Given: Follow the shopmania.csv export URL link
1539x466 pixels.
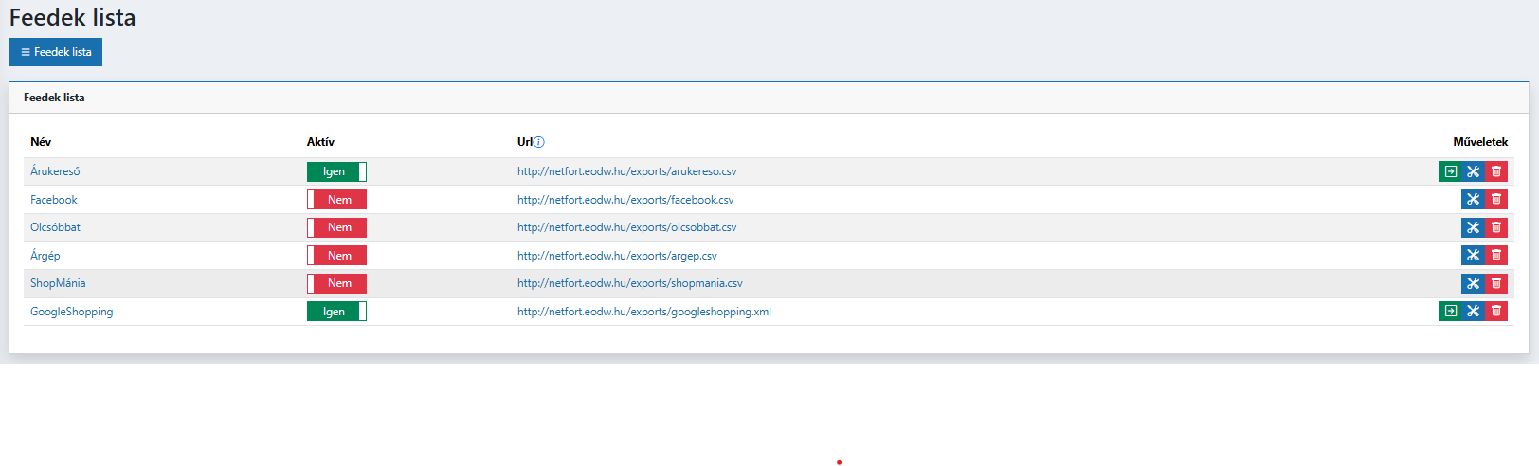Looking at the screenshot, I should click(629, 283).
